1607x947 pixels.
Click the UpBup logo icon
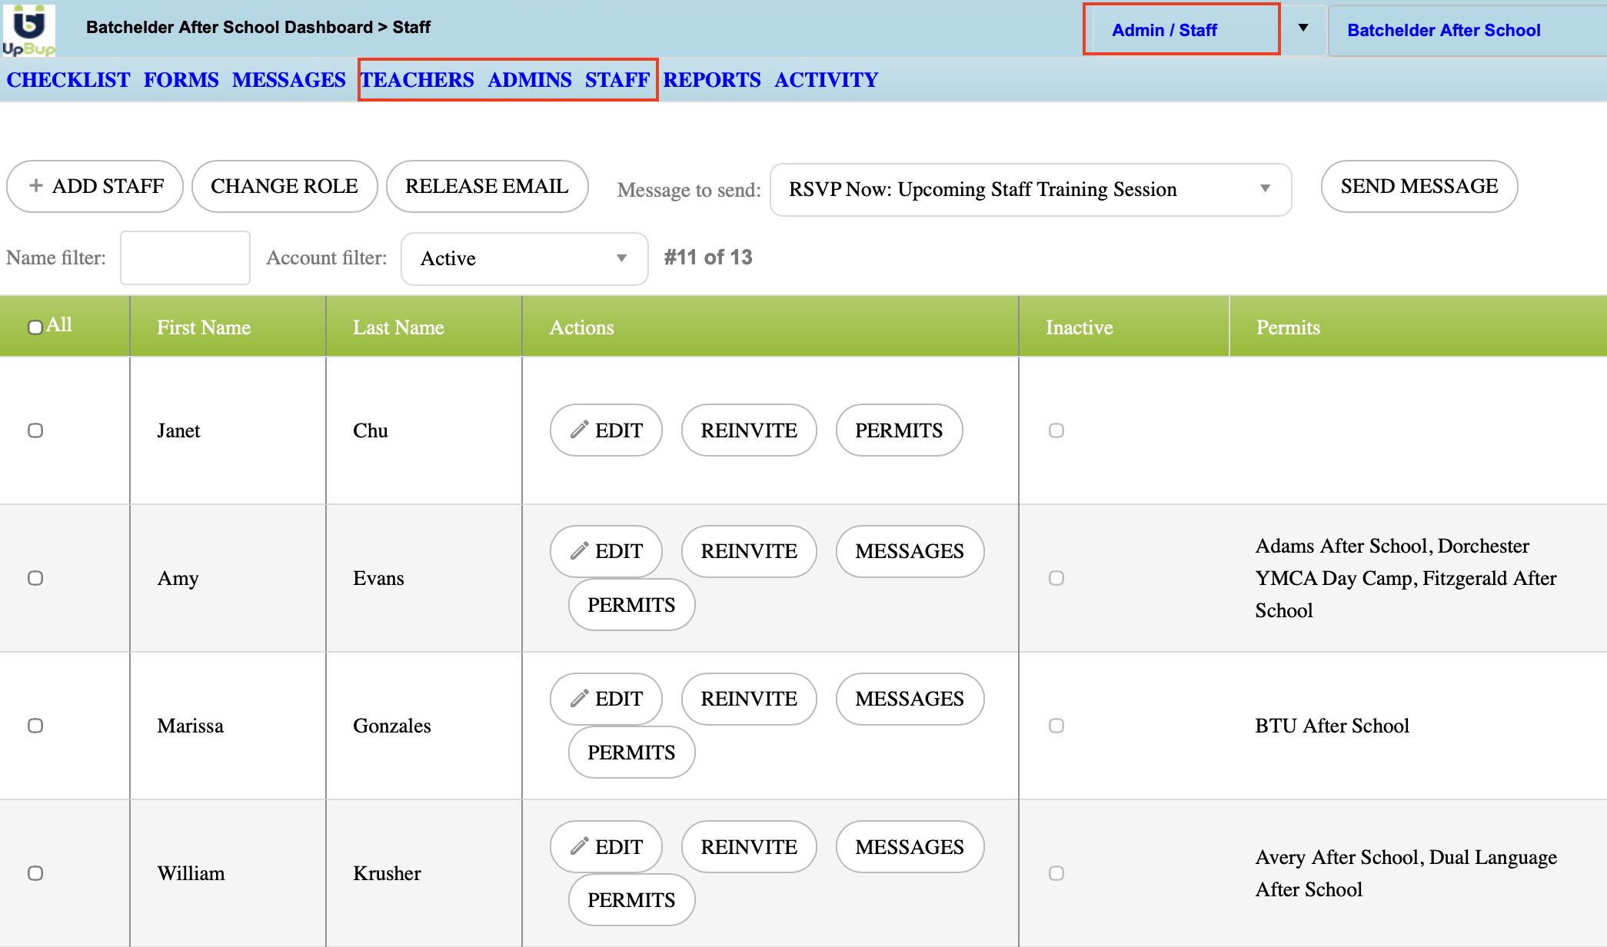(x=28, y=29)
